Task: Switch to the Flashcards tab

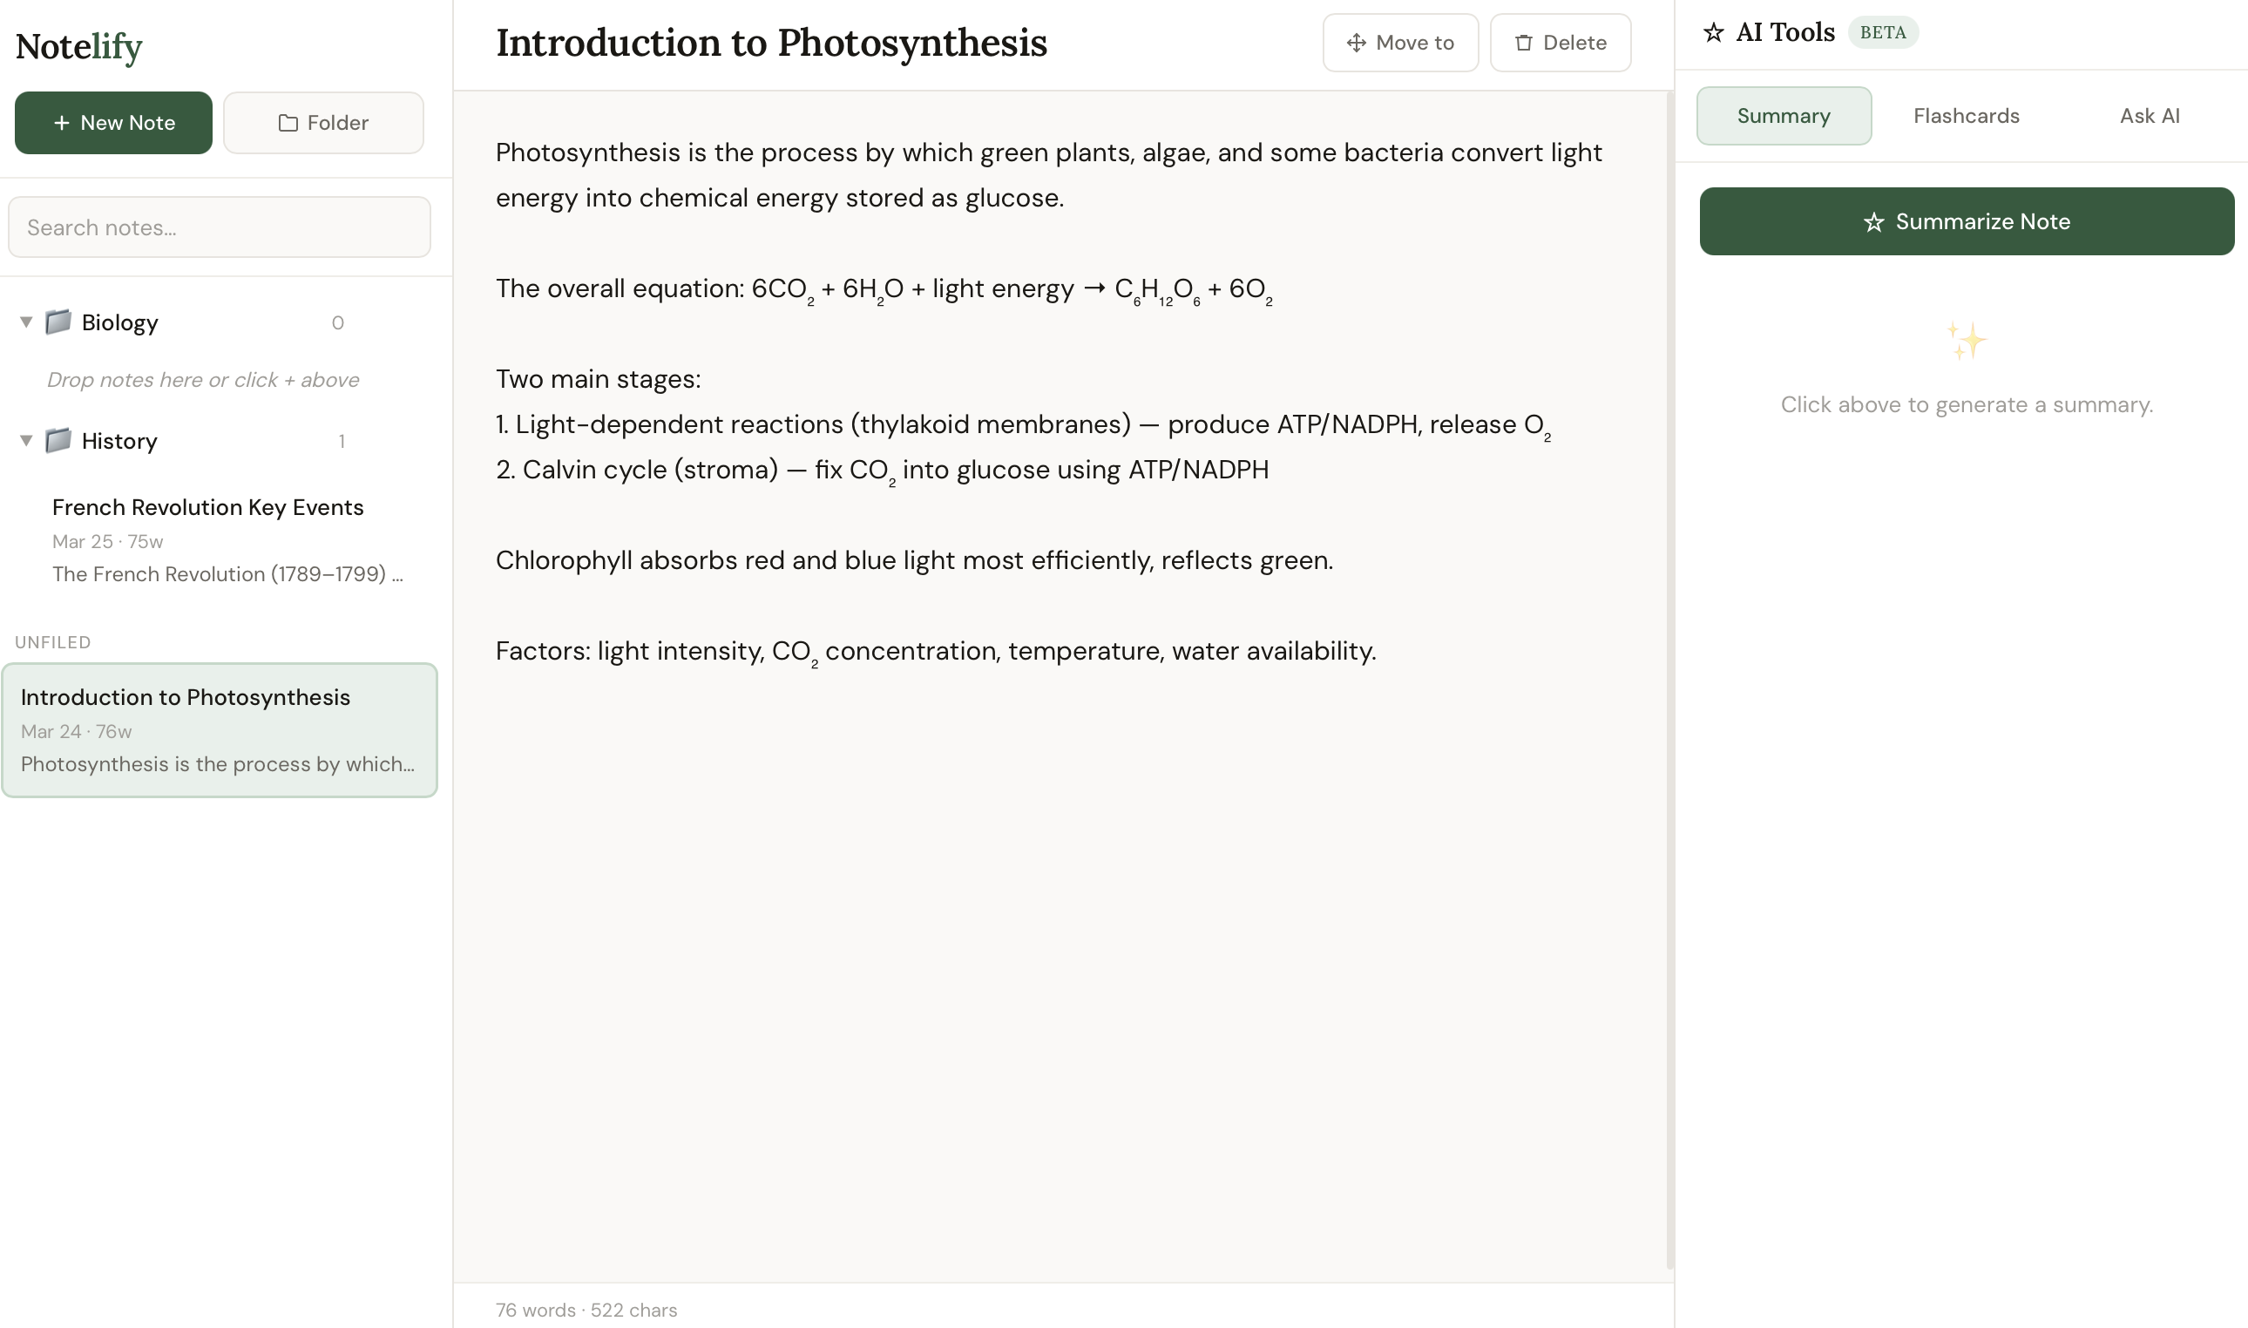Action: (1967, 117)
